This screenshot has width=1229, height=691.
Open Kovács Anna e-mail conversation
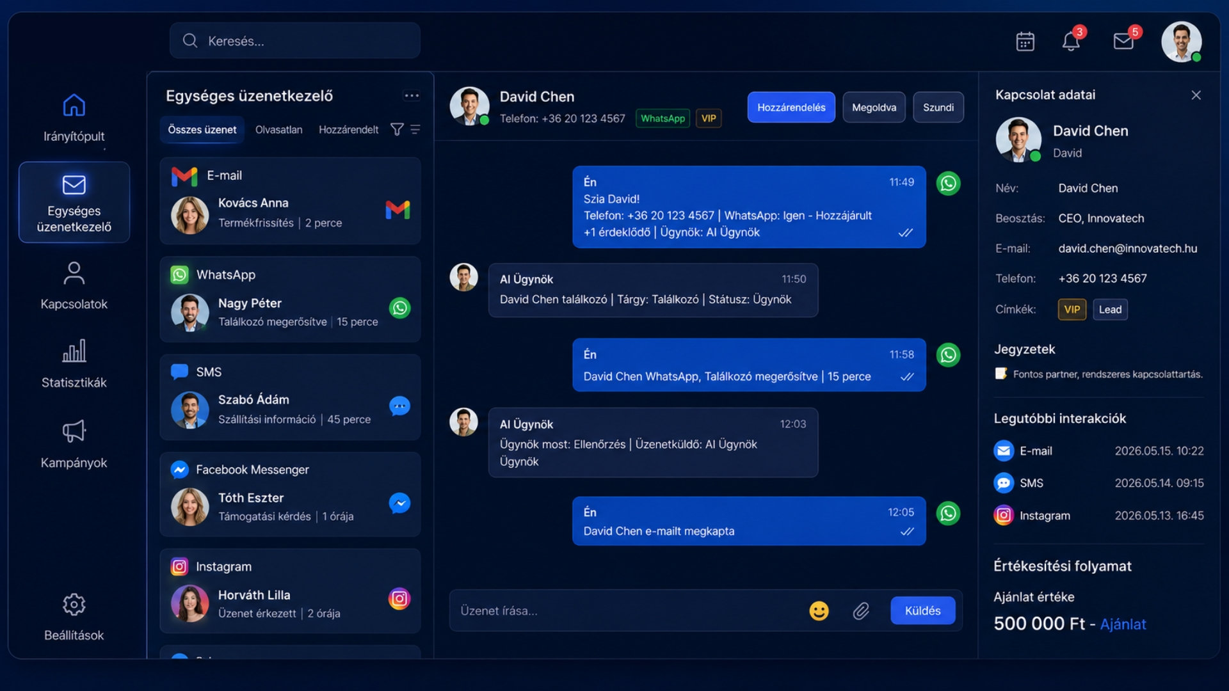point(290,201)
